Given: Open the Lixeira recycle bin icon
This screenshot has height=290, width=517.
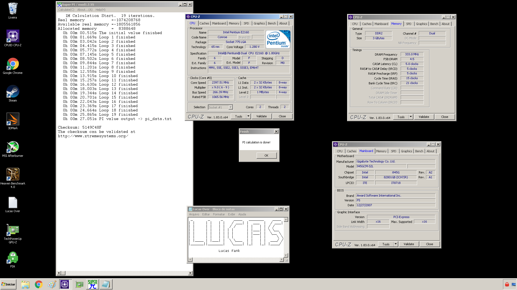Looking at the screenshot, I should point(12,11).
